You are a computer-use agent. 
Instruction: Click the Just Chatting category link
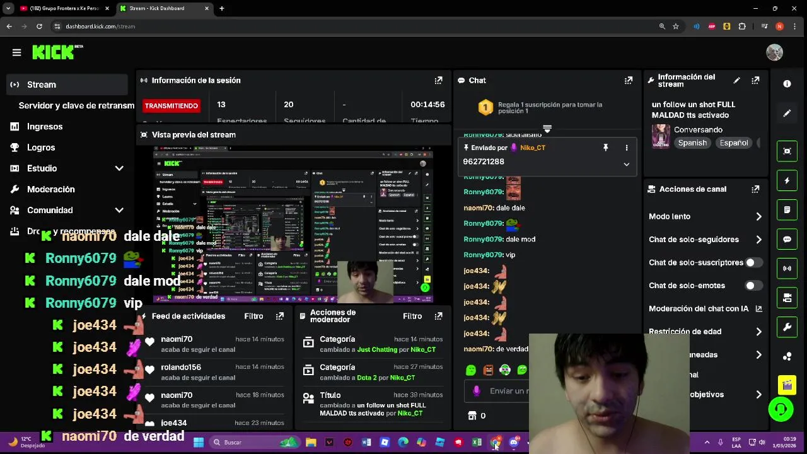pyautogui.click(x=377, y=349)
